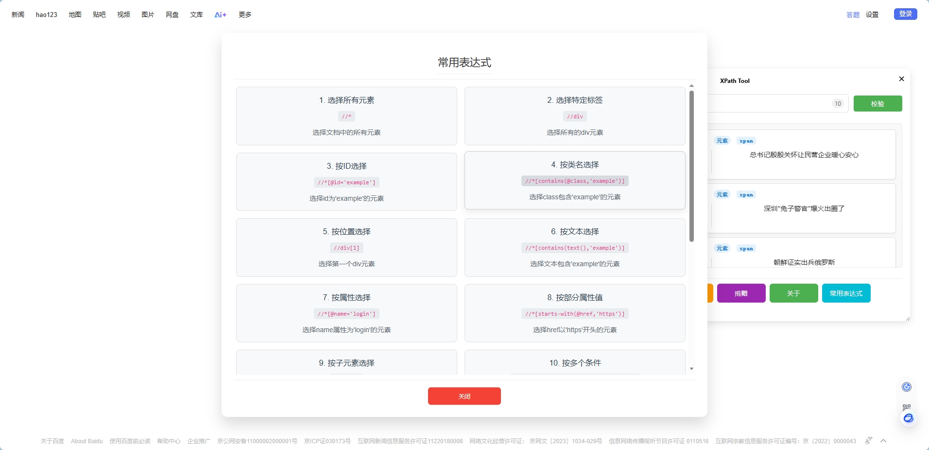Open the 企业推广 footer link
This screenshot has width=929, height=450.
(x=199, y=441)
